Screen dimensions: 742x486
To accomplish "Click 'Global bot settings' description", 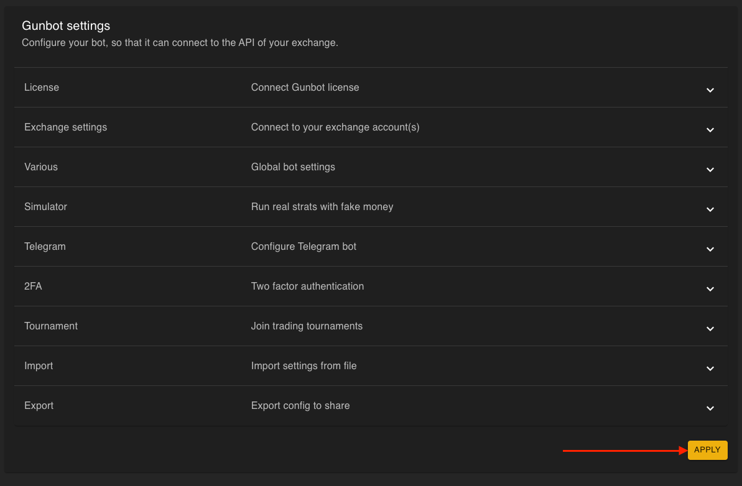I will tap(293, 167).
